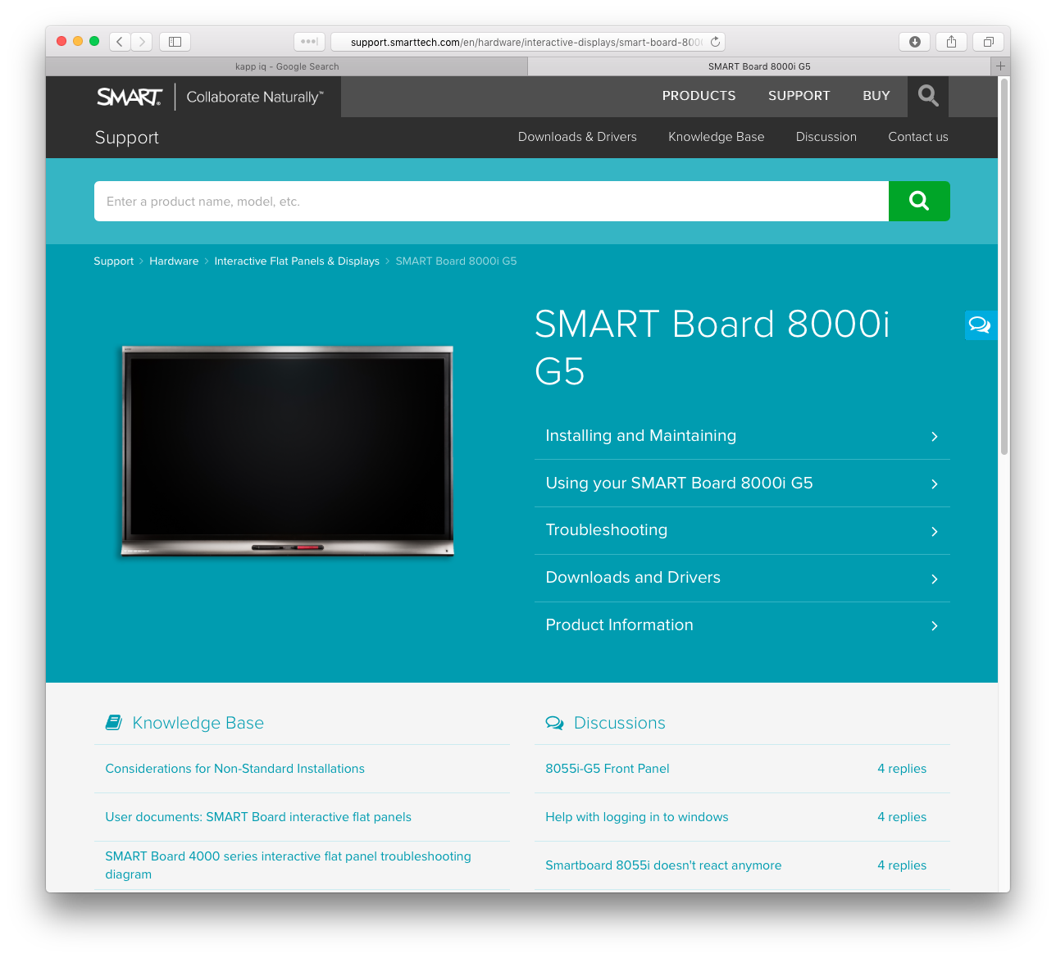Open the live chat bubble widget
The width and height of the screenshot is (1056, 958).
(980, 325)
